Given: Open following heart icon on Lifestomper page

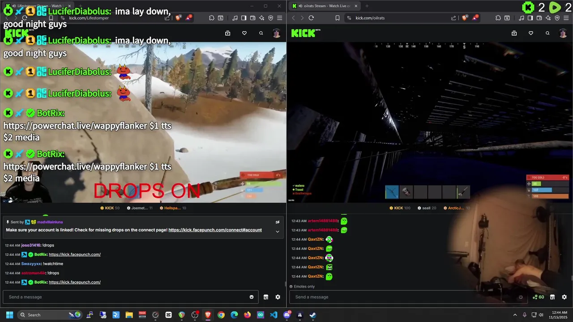Looking at the screenshot, I should click(244, 33).
